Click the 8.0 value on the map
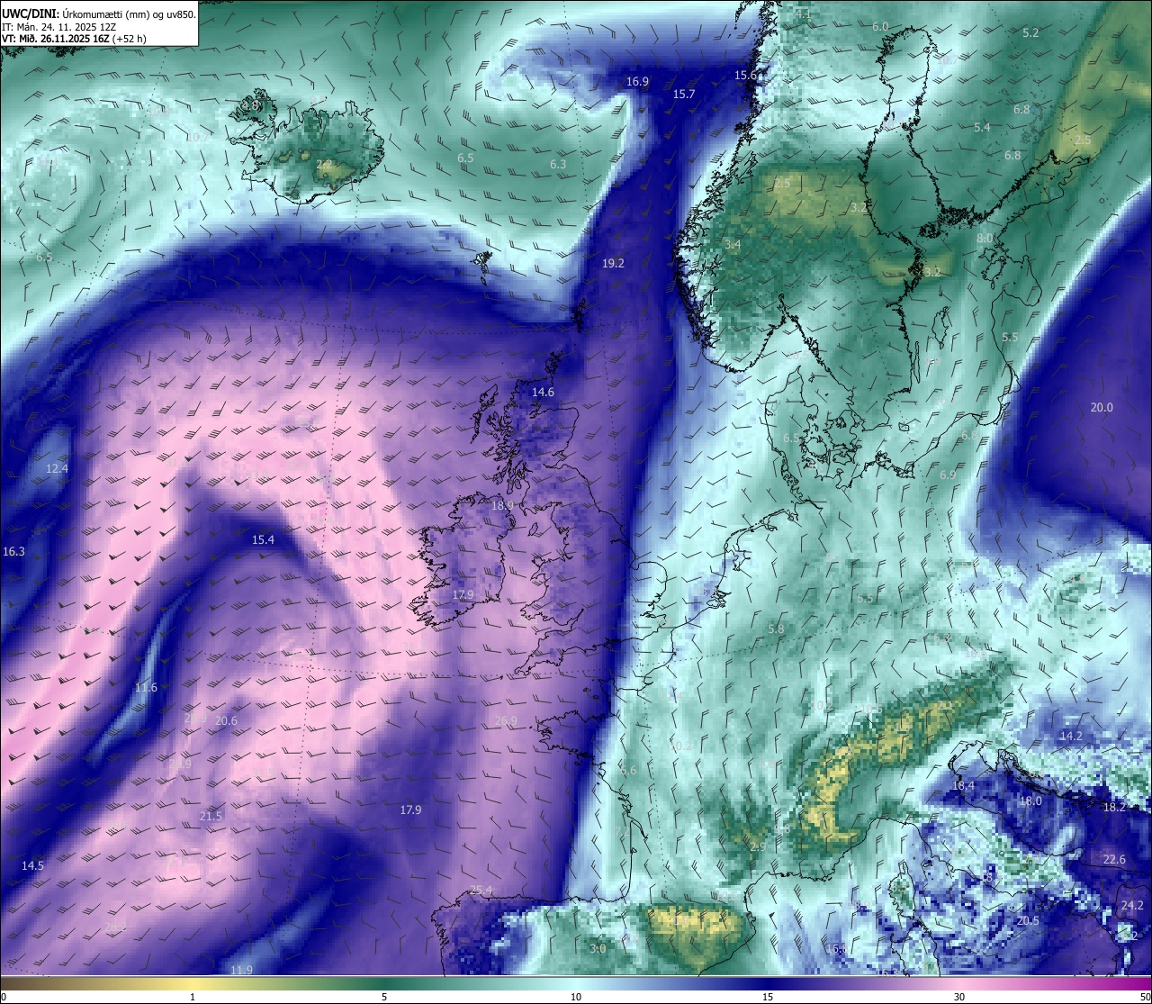Viewport: 1152px width, 1004px height. [985, 239]
